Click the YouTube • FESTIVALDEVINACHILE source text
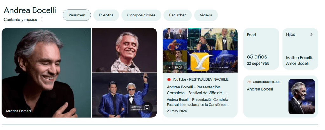325x130 pixels. point(201,79)
